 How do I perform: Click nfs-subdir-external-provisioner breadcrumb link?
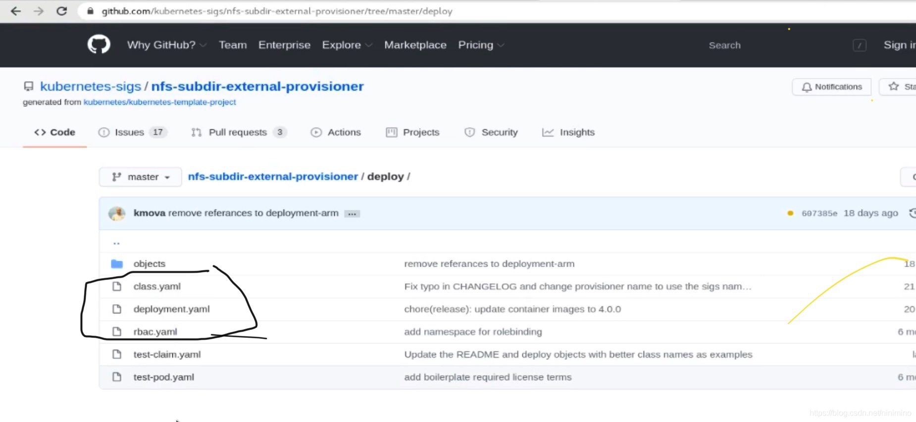(x=273, y=177)
